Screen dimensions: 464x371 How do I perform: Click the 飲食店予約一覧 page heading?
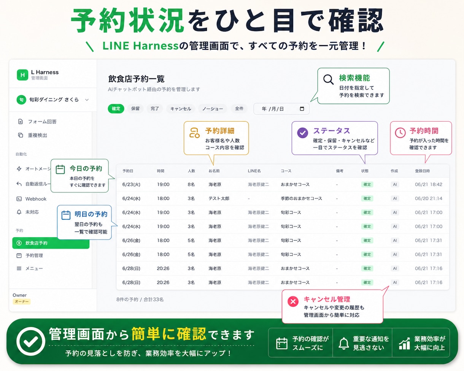coord(137,79)
